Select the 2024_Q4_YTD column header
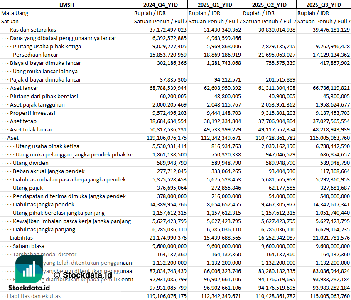Image resolution: width=351 pixels, height=300 pixels. [160, 5]
